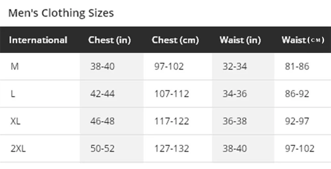This screenshot has width=331, height=169.
Task: Click the 81-86 waist cm cell
Action: click(297, 66)
